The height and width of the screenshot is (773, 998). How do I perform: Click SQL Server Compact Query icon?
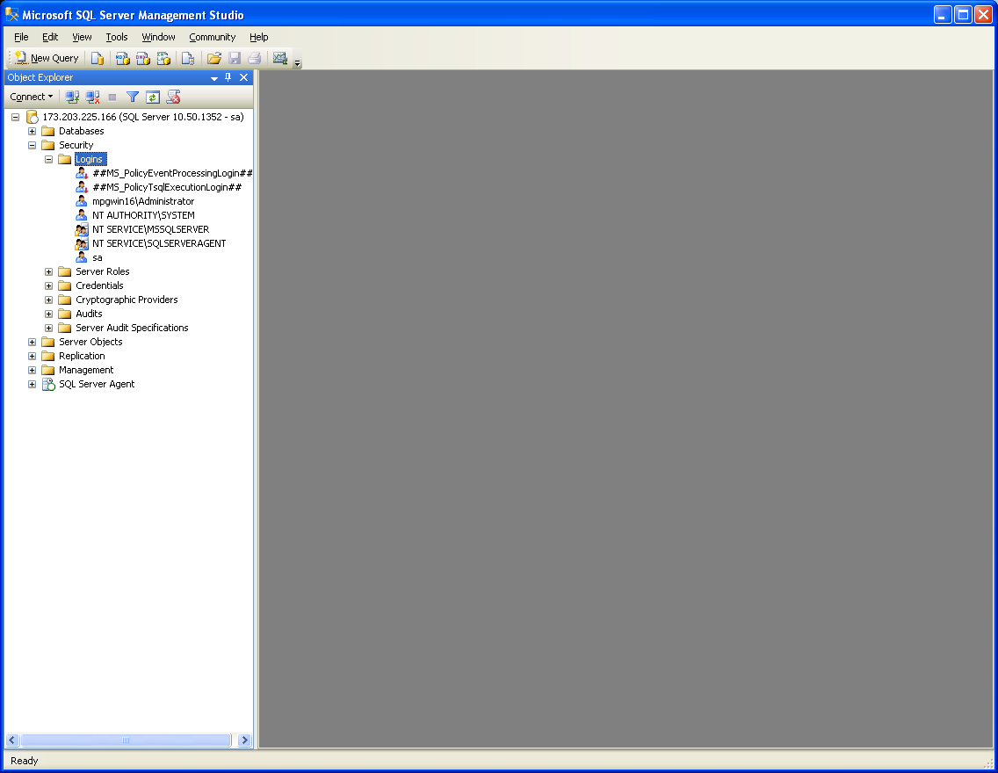pos(187,59)
